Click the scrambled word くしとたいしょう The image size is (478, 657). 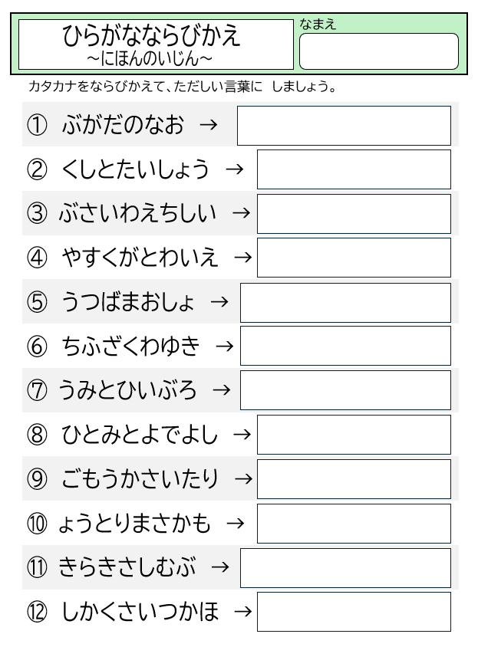pos(135,169)
